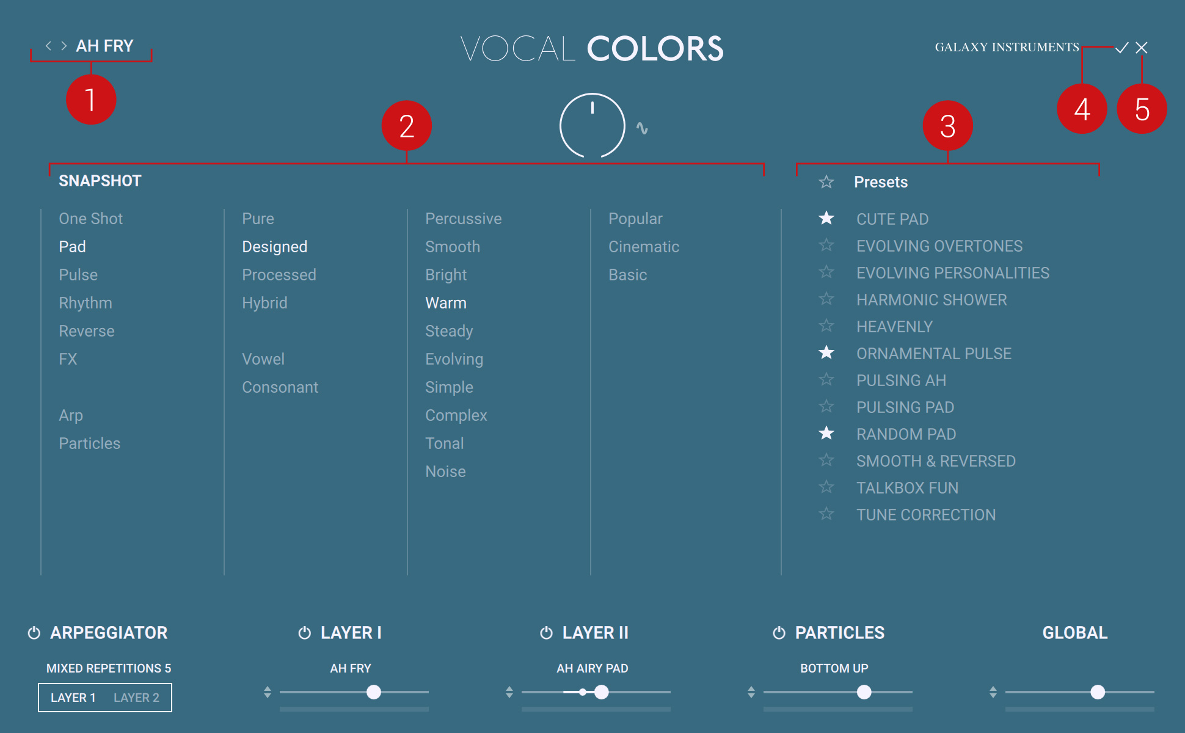Image resolution: width=1185 pixels, height=733 pixels.
Task: Click the previous snapshot arrow
Action: point(48,46)
